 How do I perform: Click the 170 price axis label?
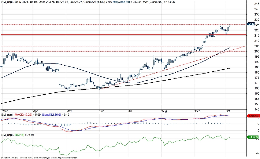257,83
